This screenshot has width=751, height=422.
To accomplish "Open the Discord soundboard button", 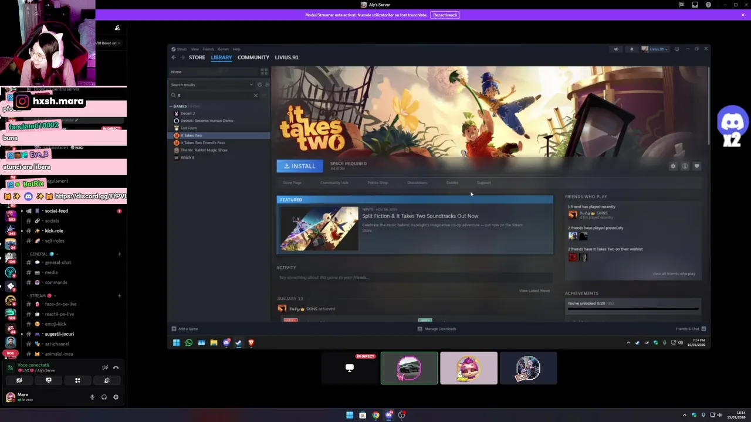I will click(x=107, y=380).
